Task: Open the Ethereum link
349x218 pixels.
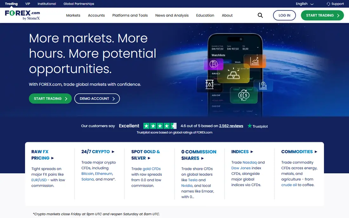Action: [x=103, y=174]
